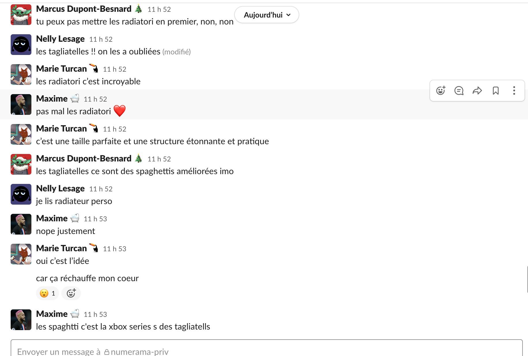The image size is (528, 356).
Task: Add reaction under 'car ça réchauffe mon coeur'
Action: (71, 293)
